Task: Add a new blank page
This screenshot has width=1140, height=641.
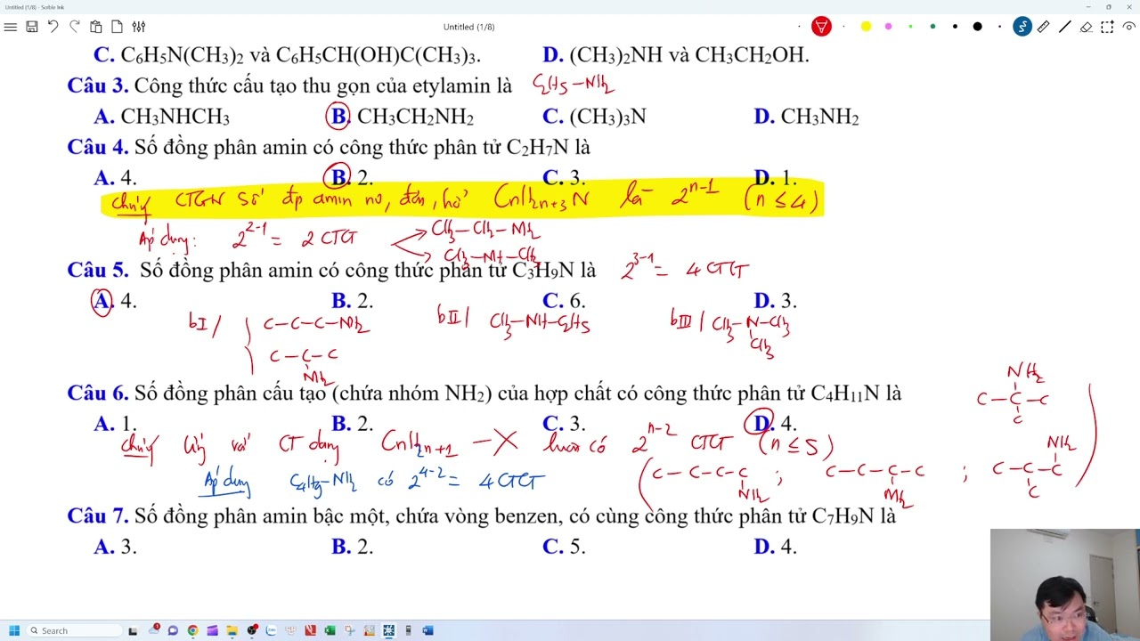Action: click(x=117, y=27)
